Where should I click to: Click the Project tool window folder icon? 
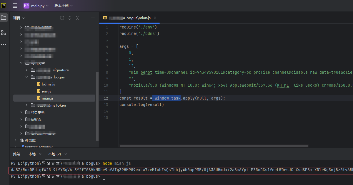click(4, 18)
